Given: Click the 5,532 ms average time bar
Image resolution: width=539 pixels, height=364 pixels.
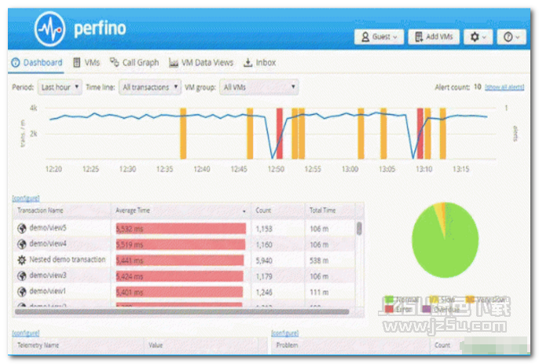Looking at the screenshot, I should click(181, 229).
